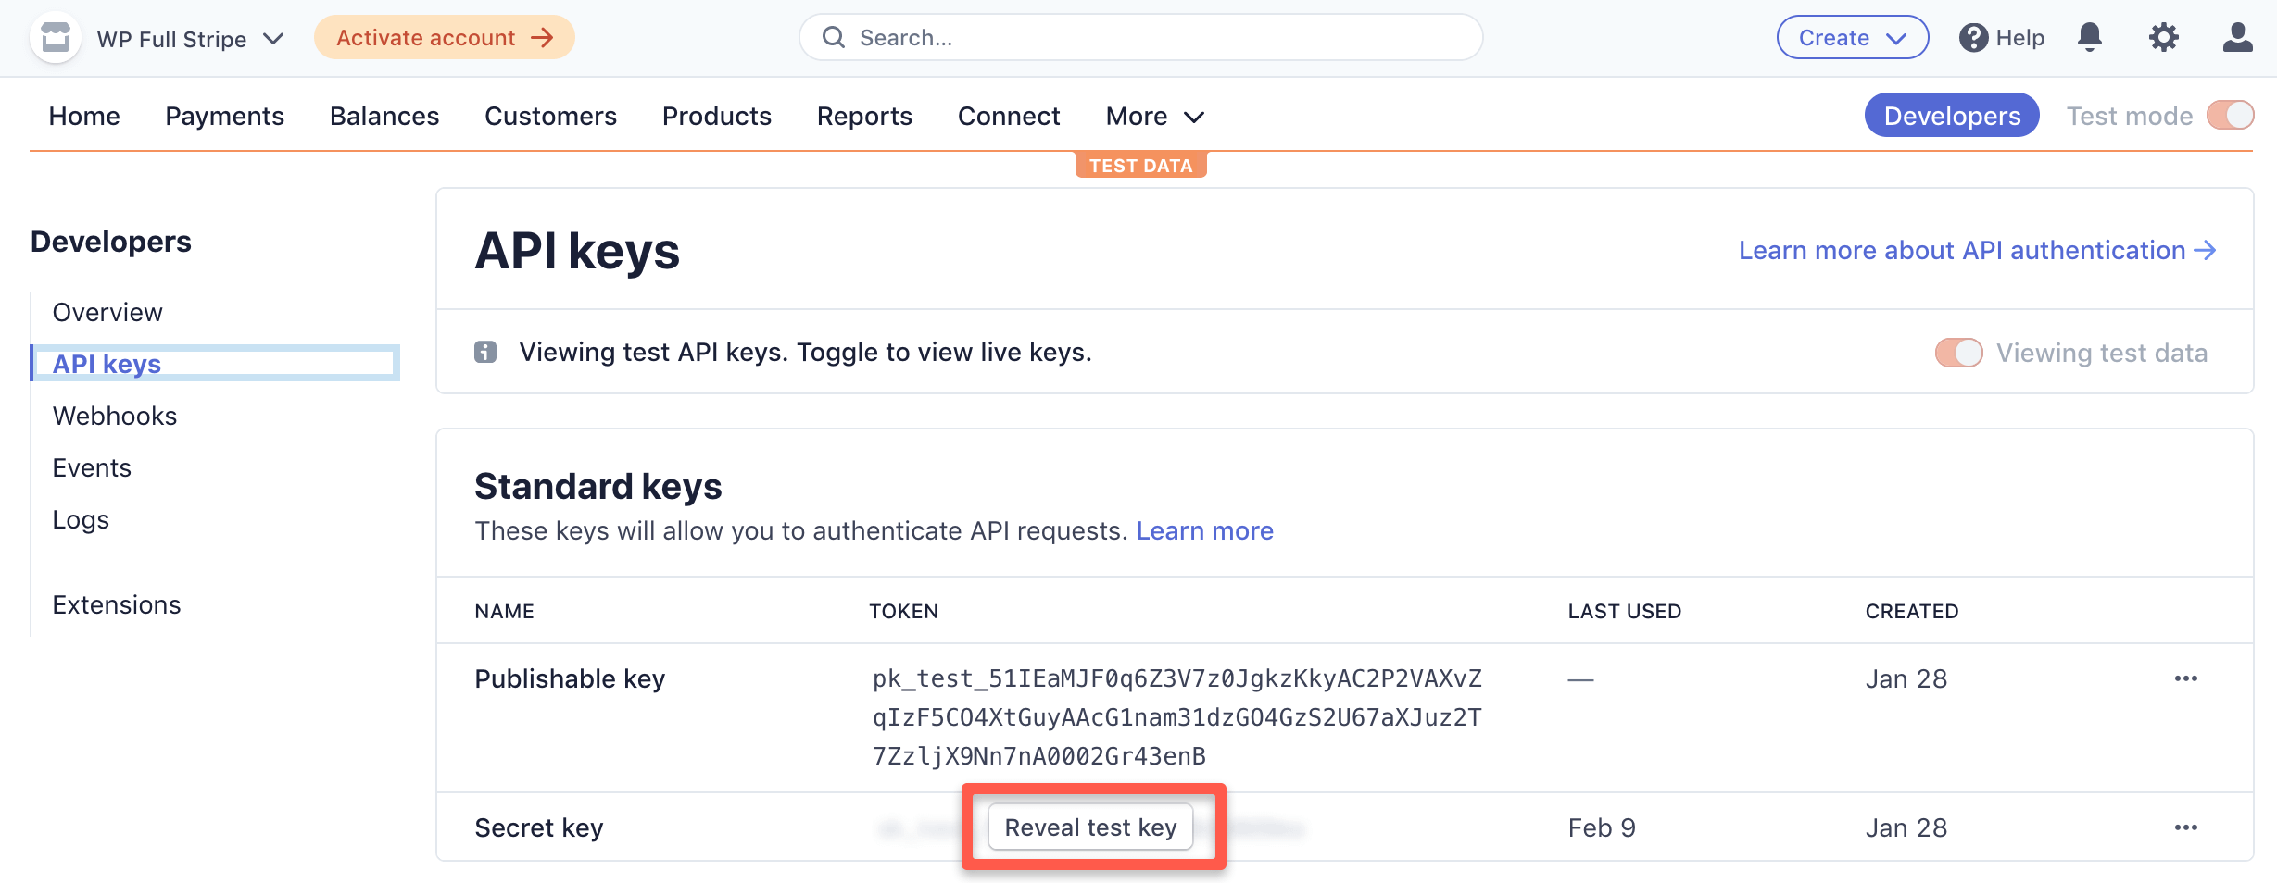Expand the More navigation menu
This screenshot has width=2277, height=883.
click(x=1153, y=116)
